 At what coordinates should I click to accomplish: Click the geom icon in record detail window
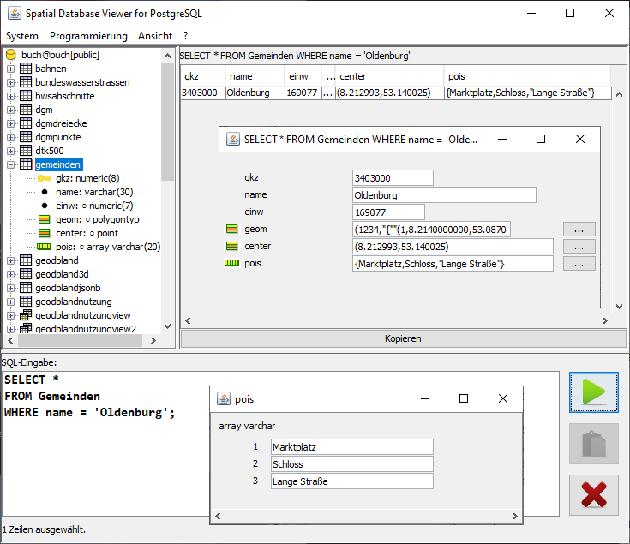(231, 229)
